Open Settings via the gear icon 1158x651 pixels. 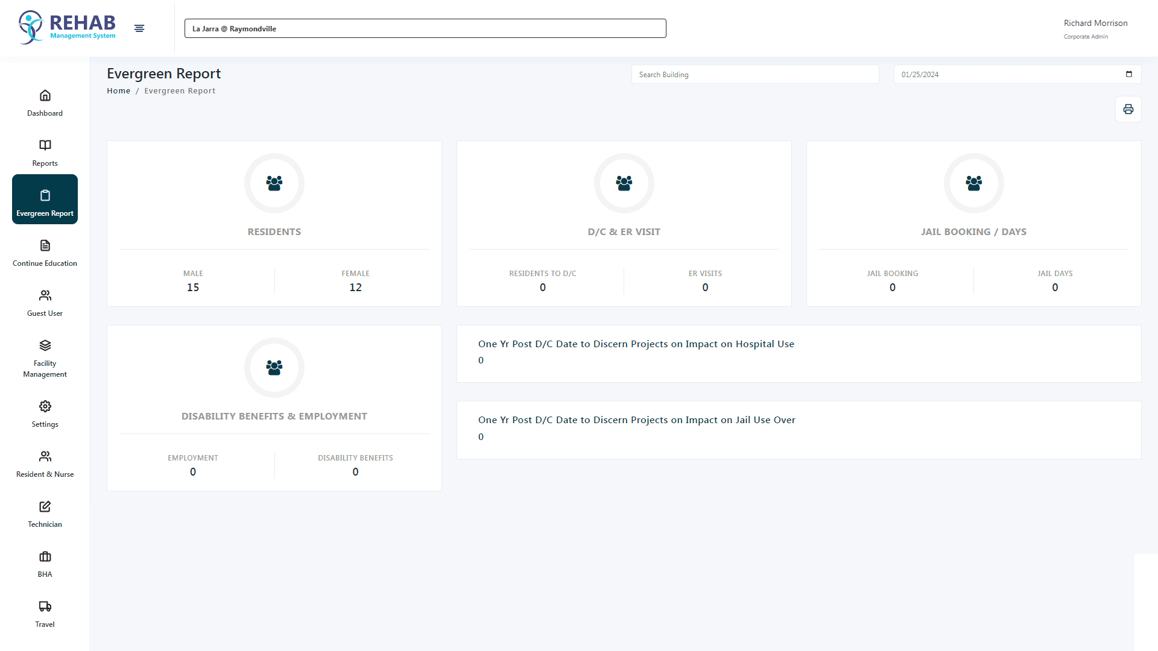(x=45, y=406)
